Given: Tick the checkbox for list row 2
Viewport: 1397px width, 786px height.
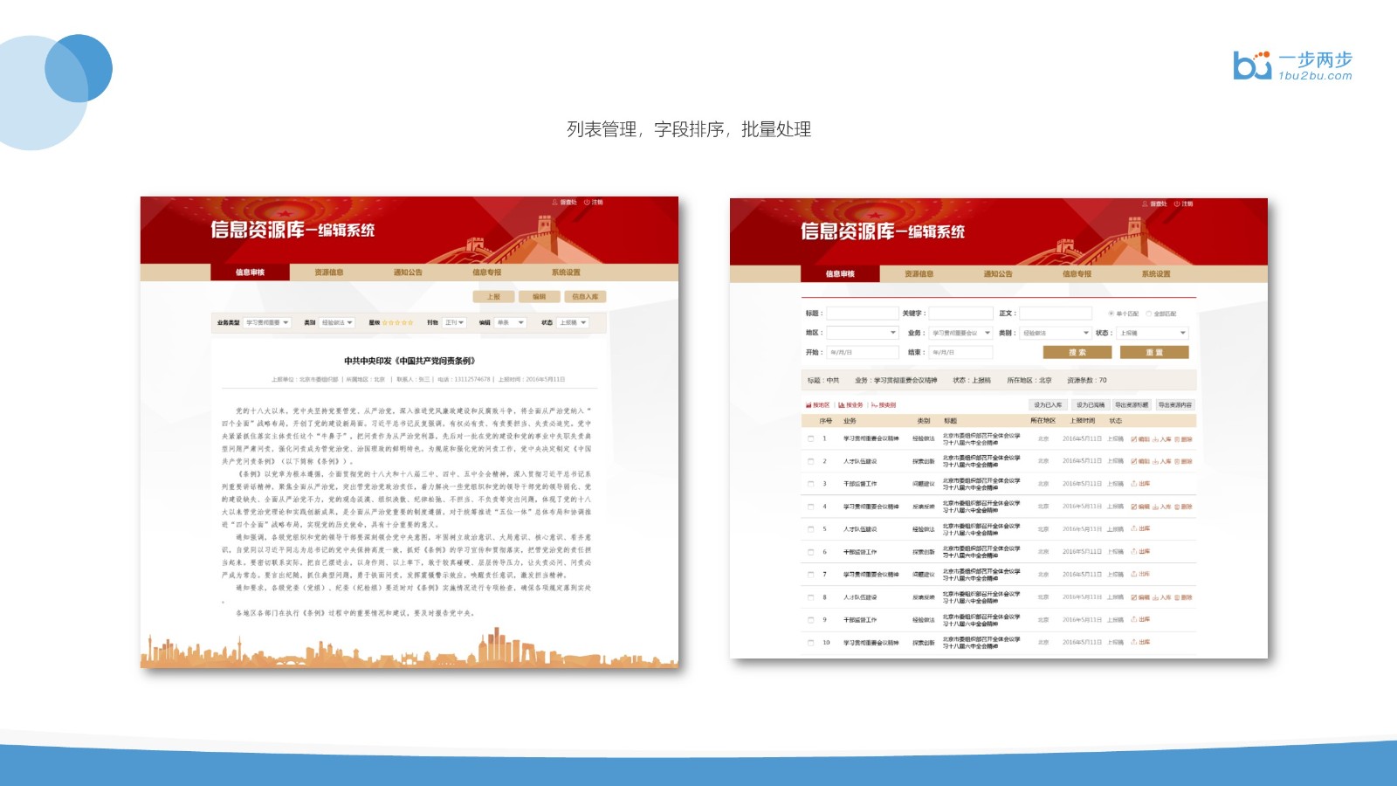Looking at the screenshot, I should coord(810,462).
